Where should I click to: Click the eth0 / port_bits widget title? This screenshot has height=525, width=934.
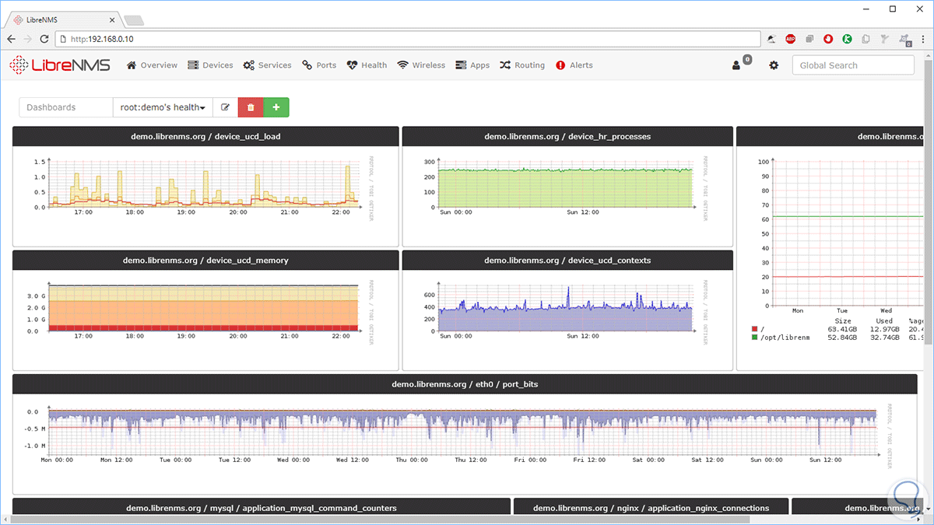[x=465, y=384]
